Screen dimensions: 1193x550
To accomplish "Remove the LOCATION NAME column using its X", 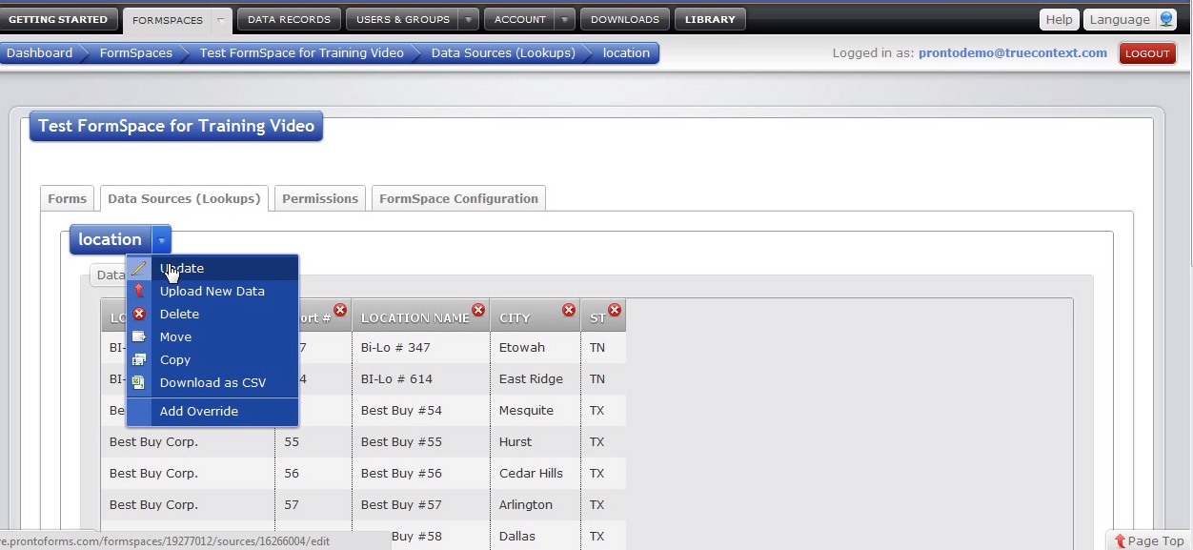I will pyautogui.click(x=478, y=311).
